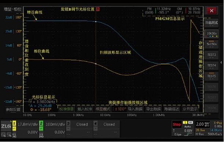Screen dimensions: 224x142
Task: Open the 相位模式 ±180° selector
Action: coord(111,109)
